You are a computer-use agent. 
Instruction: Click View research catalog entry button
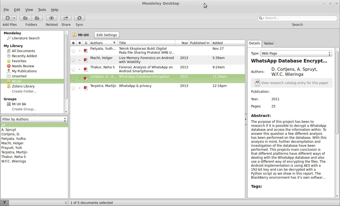[x=291, y=83]
